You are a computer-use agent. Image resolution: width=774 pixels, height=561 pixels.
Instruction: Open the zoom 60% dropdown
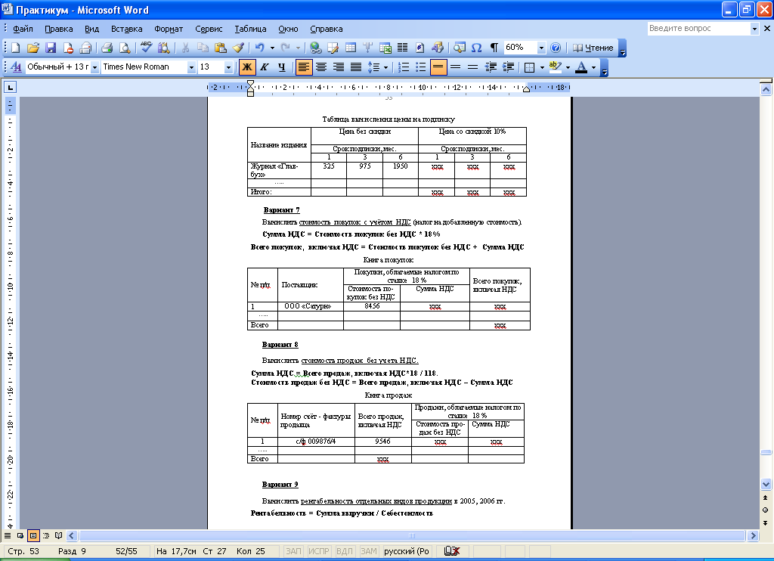point(541,48)
